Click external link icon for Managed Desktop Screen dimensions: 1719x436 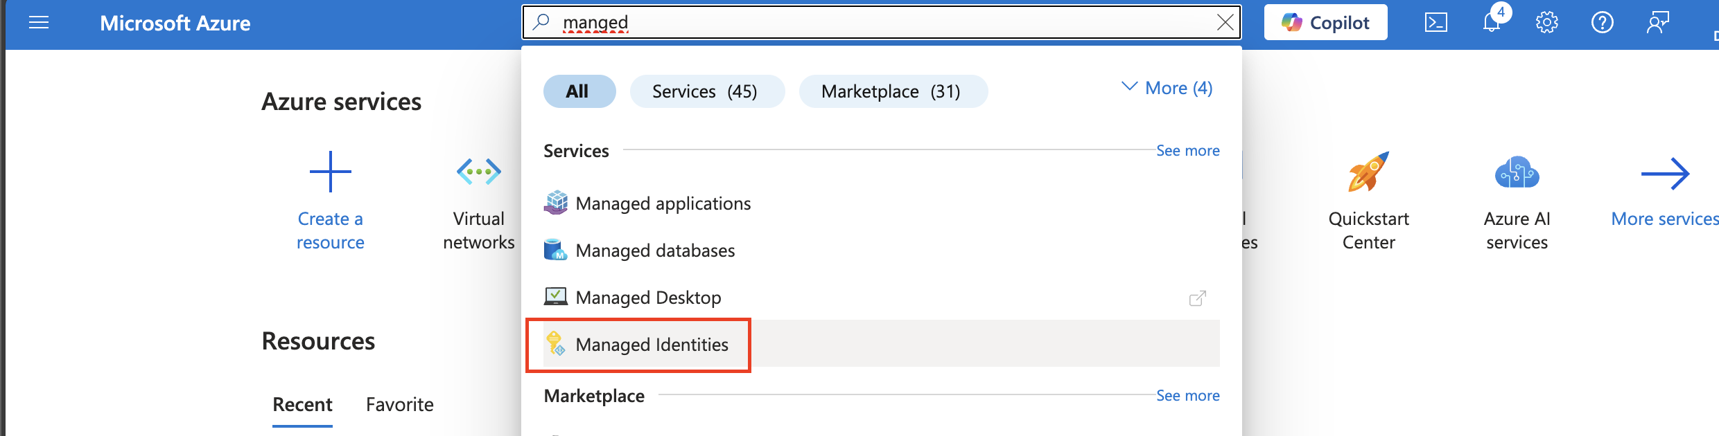1197,298
